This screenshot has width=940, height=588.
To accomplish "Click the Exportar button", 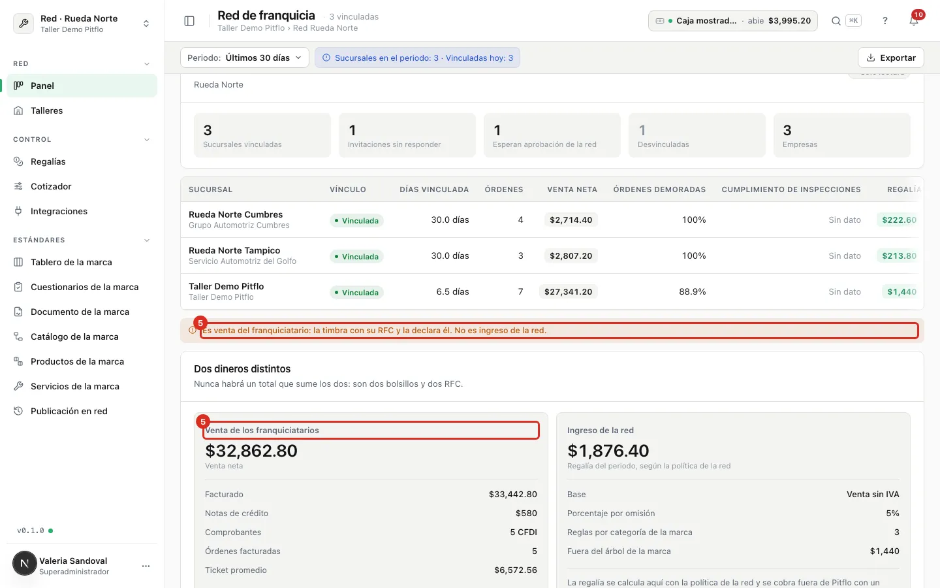I will click(890, 57).
